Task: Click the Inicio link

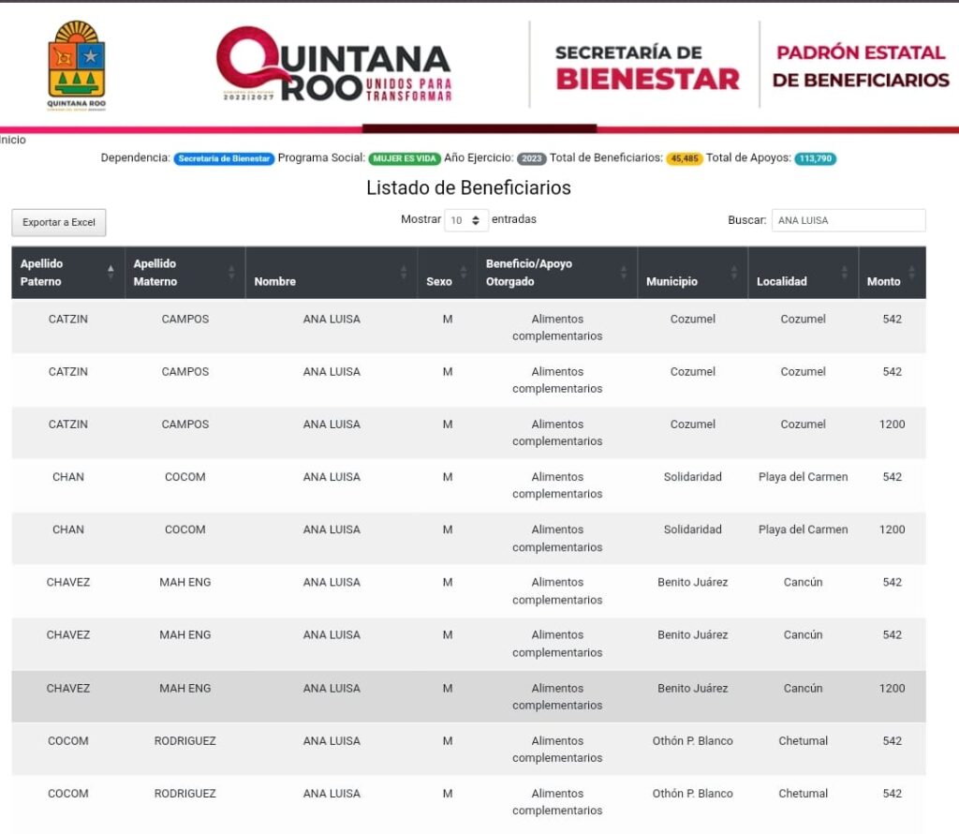Action: click(13, 140)
